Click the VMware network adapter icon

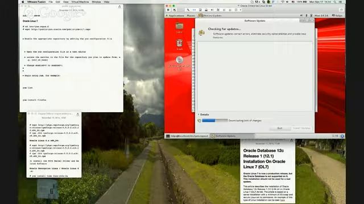pyautogui.click(x=194, y=10)
